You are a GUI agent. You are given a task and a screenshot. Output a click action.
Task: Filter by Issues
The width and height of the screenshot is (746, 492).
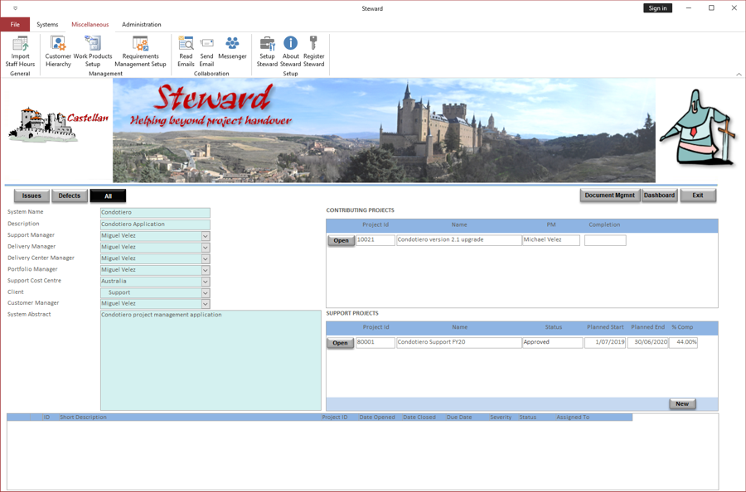pyautogui.click(x=31, y=195)
